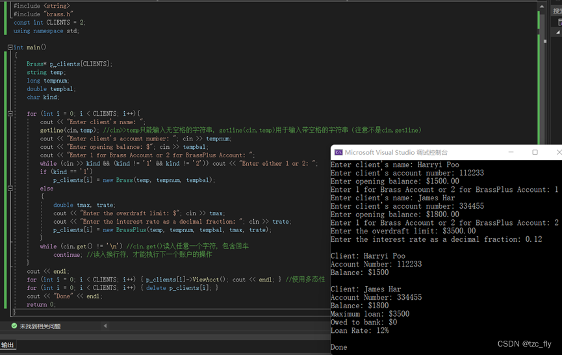Click the editor vertical scrollbar up arrow
Screen dimensions: 562x355
pos(542,7)
